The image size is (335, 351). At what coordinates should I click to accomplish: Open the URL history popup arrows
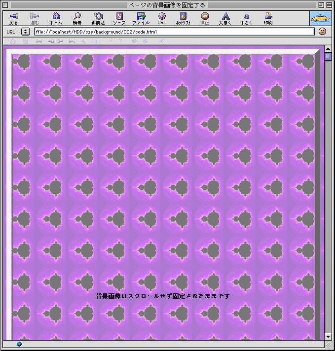tap(26, 32)
